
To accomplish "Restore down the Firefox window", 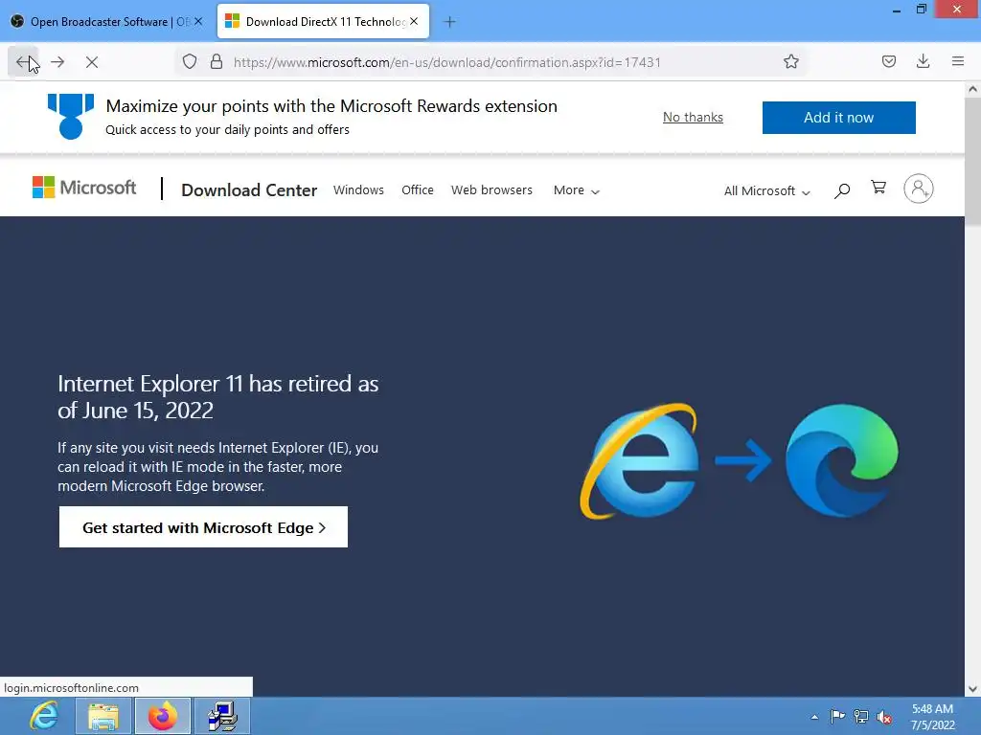I will tap(921, 10).
